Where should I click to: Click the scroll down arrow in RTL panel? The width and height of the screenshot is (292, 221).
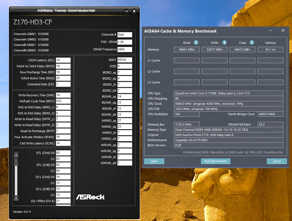point(16,198)
